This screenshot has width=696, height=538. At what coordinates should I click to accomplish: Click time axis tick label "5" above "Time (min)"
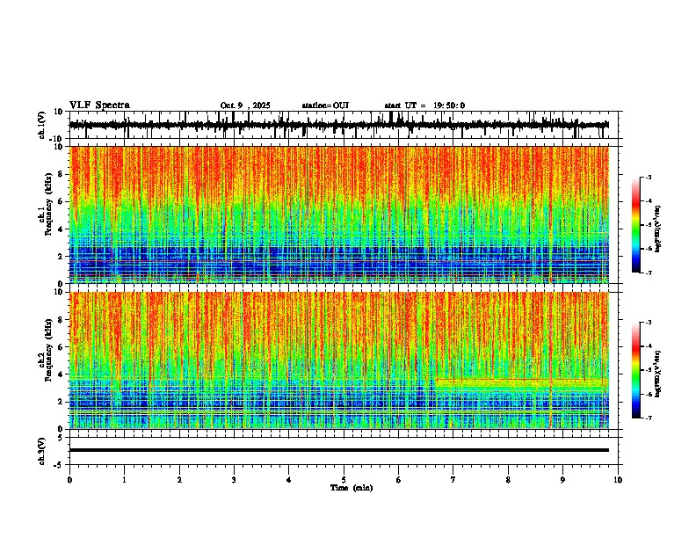pyautogui.click(x=344, y=480)
